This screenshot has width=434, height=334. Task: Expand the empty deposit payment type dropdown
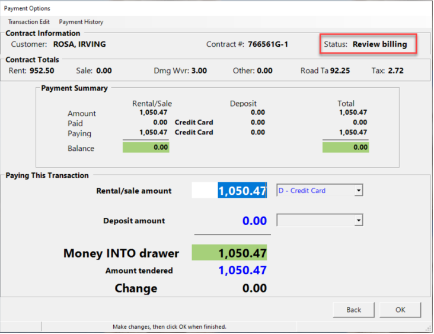[x=359, y=220]
